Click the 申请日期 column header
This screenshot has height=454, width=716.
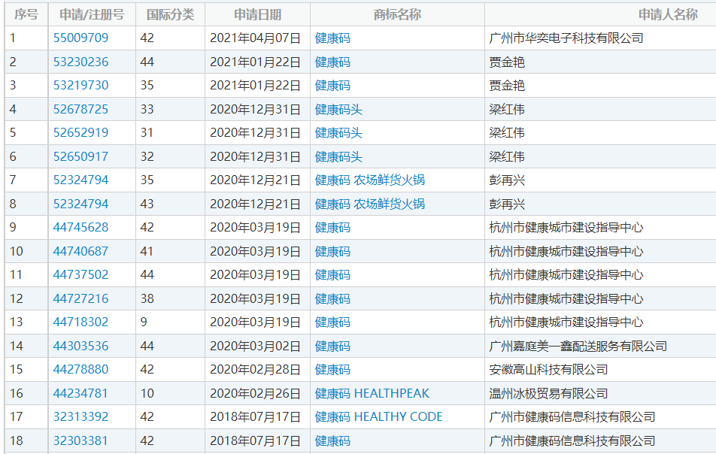pyautogui.click(x=257, y=14)
